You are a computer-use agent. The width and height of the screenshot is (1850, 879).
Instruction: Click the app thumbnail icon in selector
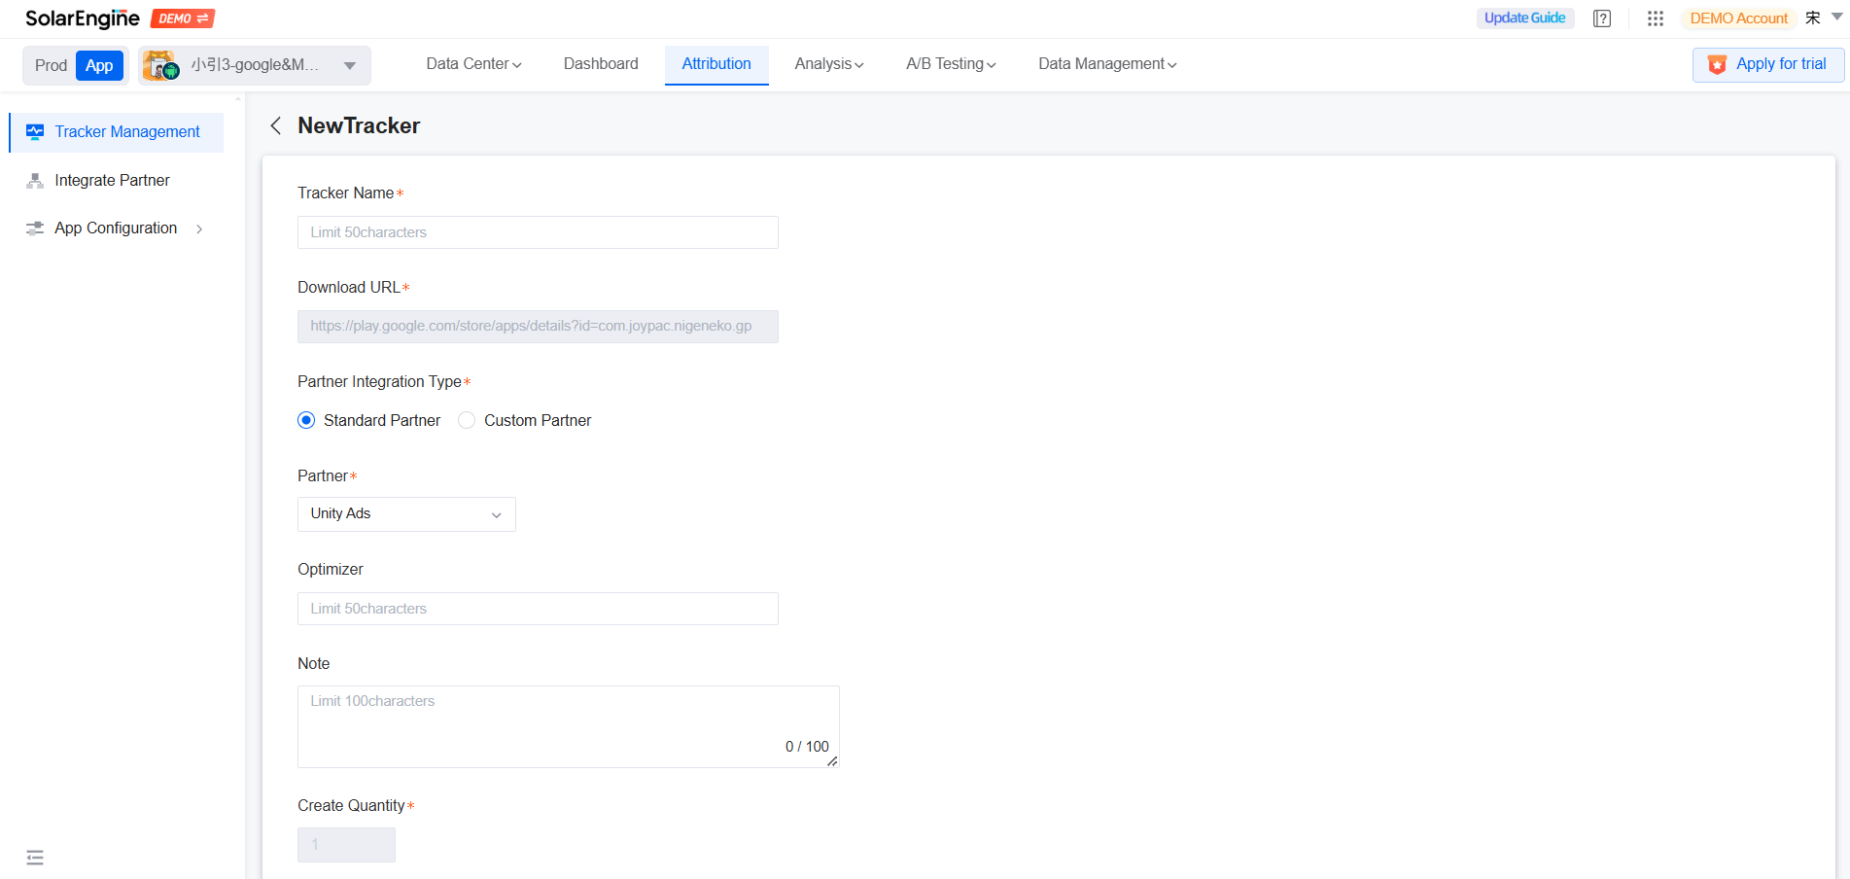coord(160,65)
